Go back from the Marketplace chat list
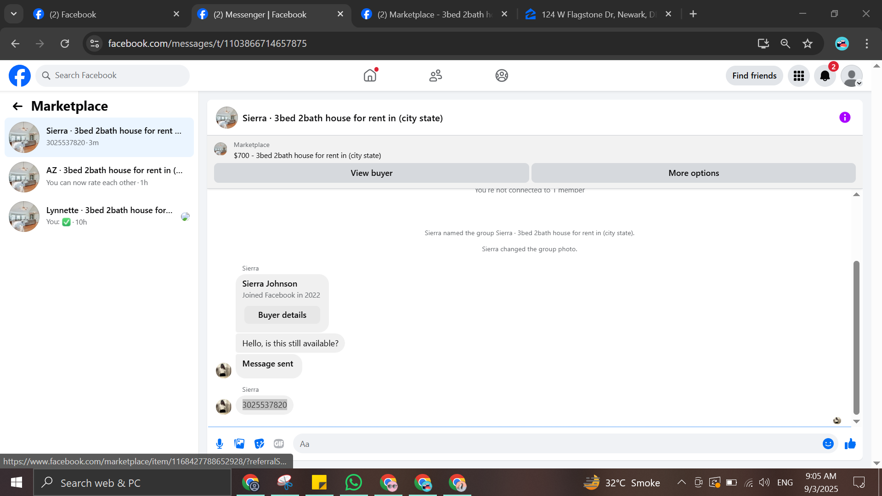 point(17,106)
